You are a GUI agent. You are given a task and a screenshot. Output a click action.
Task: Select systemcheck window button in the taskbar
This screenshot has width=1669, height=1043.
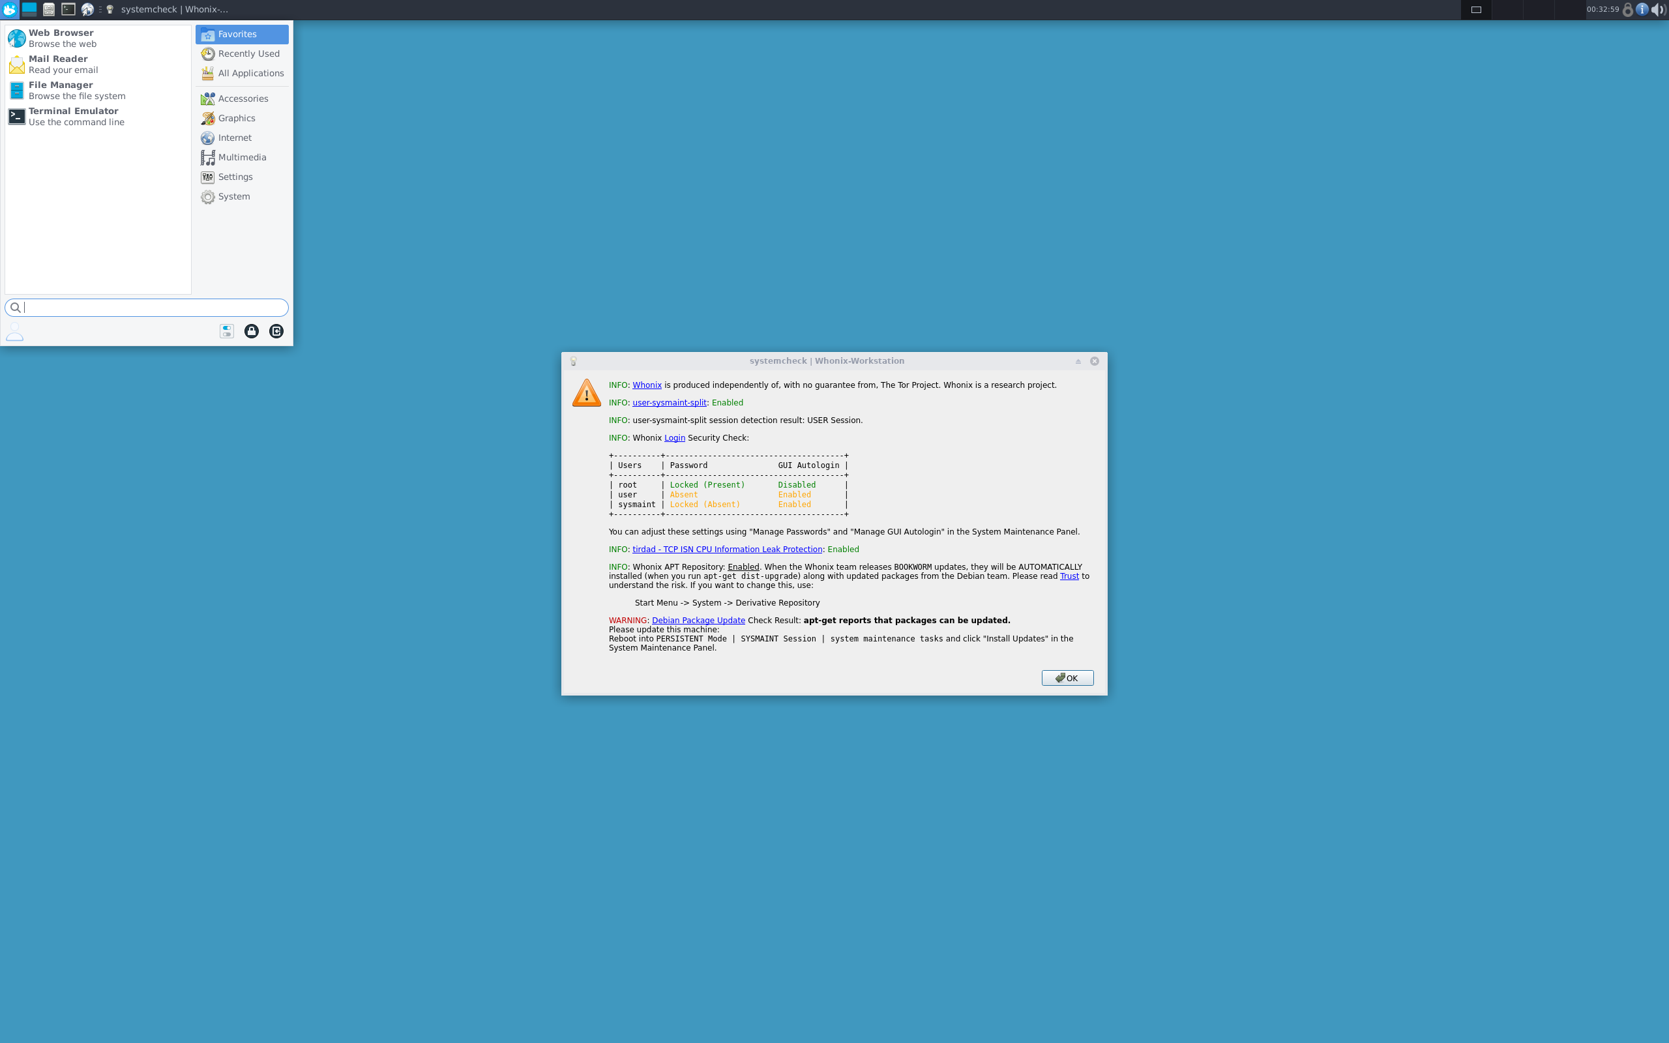click(x=168, y=10)
